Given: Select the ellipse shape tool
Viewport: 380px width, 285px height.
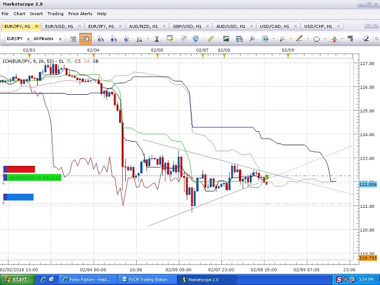Looking at the screenshot, I should pos(316,39).
